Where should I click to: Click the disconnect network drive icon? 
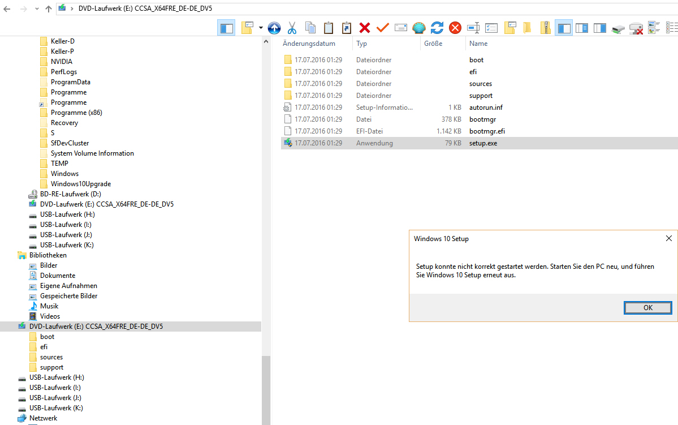pyautogui.click(x=636, y=28)
